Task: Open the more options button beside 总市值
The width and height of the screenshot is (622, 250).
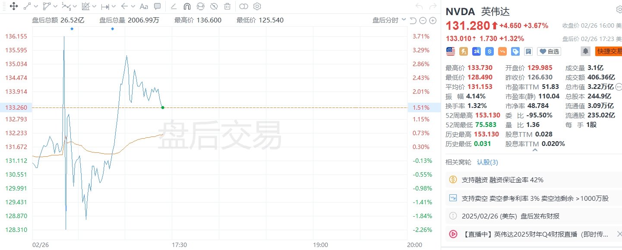Action: tap(619, 86)
